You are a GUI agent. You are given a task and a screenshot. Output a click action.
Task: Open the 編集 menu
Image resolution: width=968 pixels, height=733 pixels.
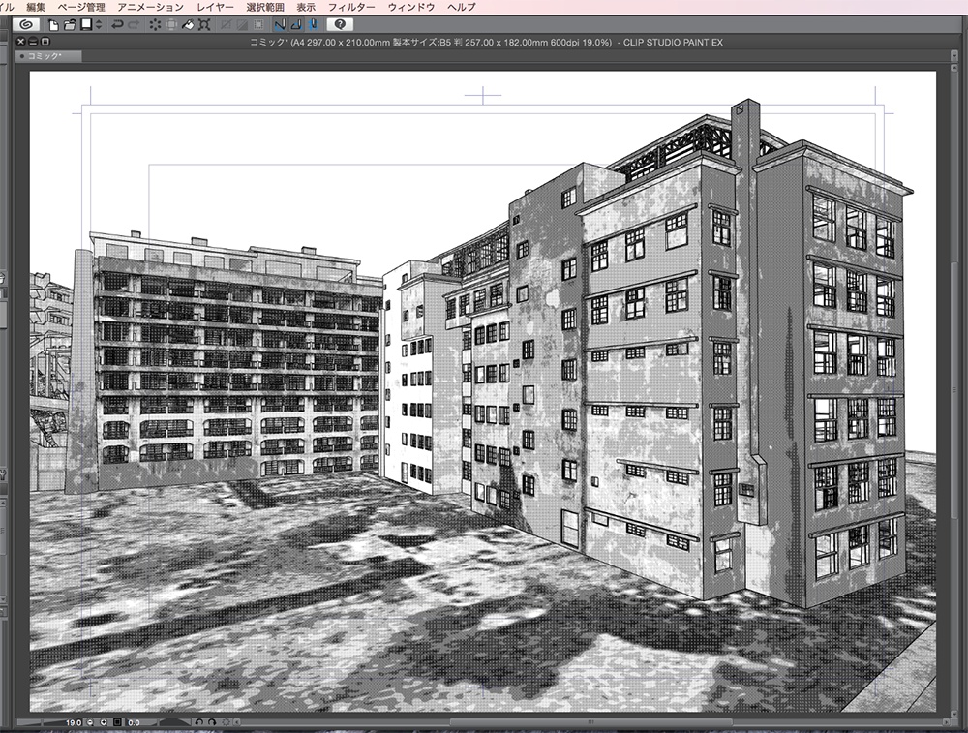coord(36,7)
